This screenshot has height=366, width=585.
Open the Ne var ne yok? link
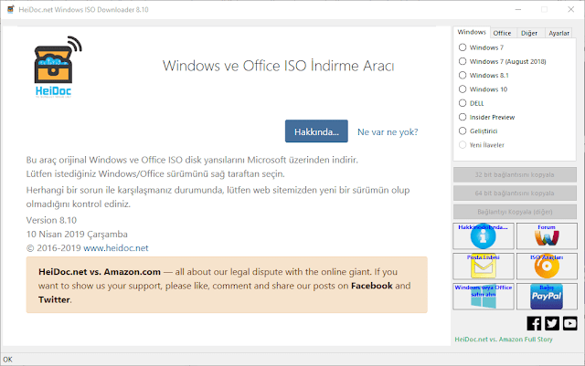(388, 132)
